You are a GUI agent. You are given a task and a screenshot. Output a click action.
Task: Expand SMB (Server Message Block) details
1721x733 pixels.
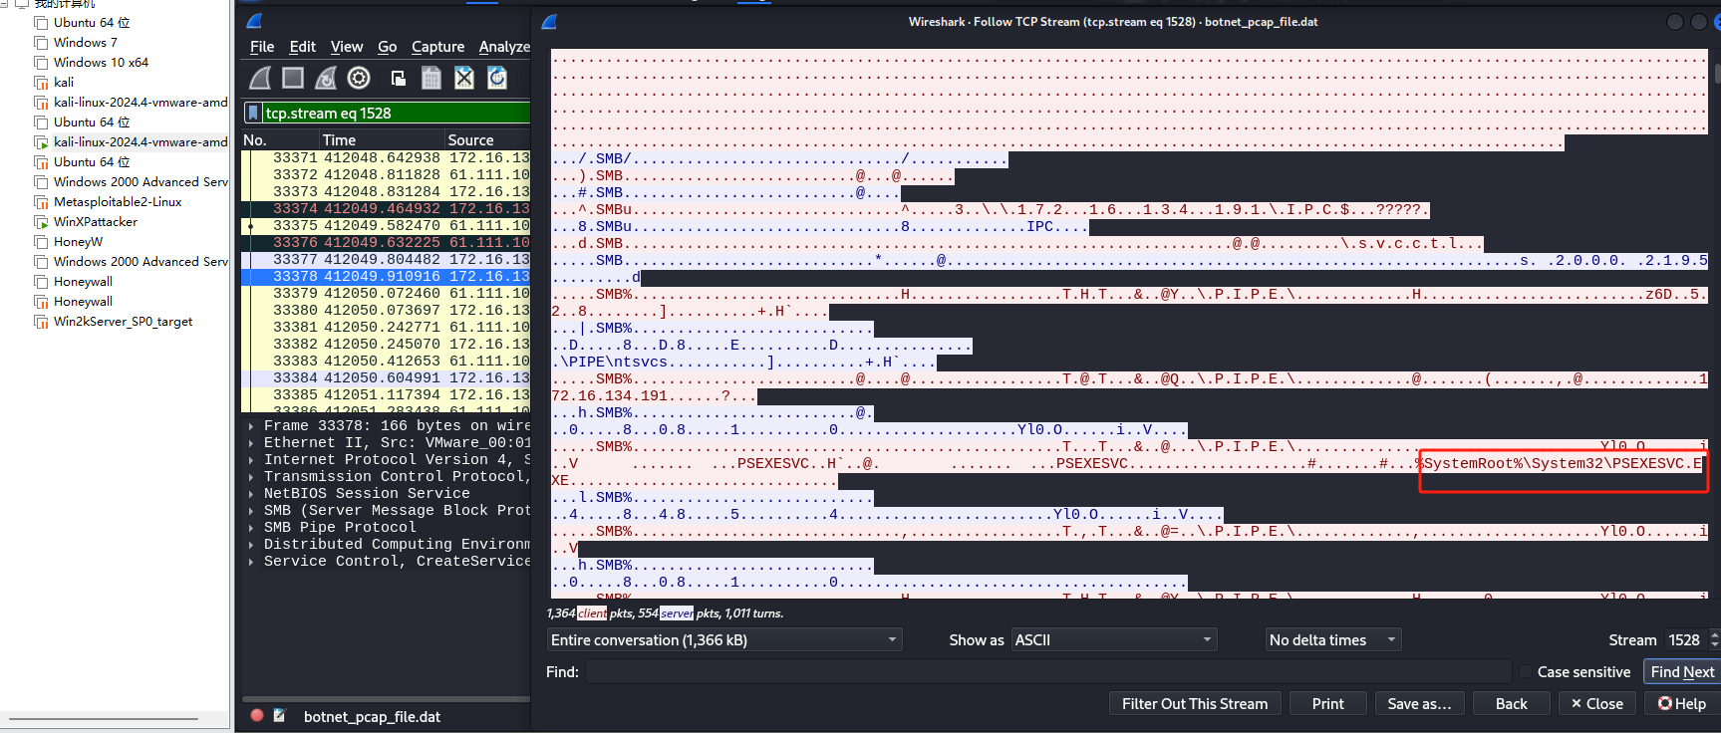click(x=250, y=510)
